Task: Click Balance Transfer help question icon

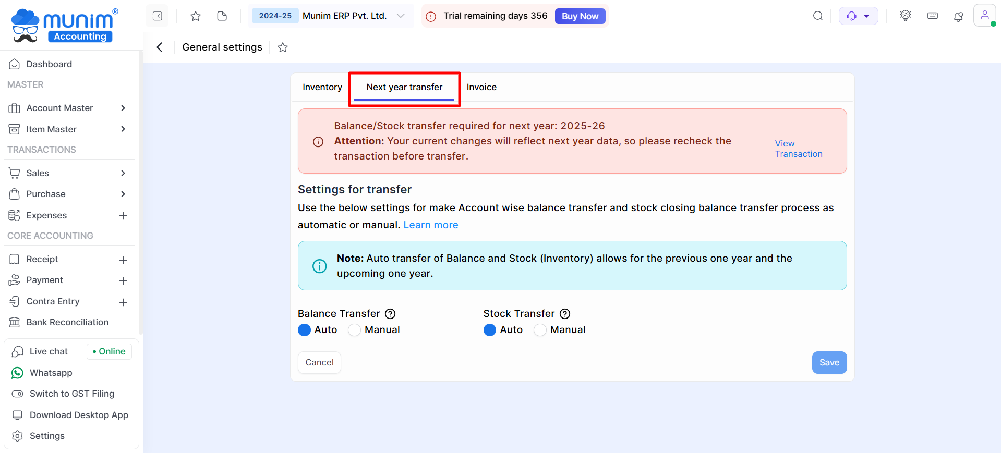Action: click(390, 314)
